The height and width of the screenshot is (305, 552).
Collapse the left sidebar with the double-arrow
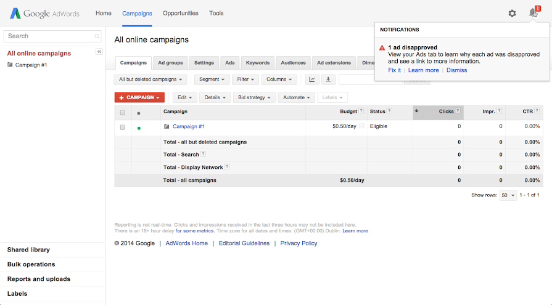[99, 52]
